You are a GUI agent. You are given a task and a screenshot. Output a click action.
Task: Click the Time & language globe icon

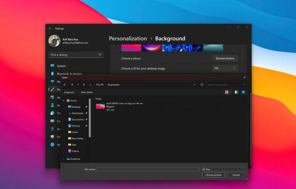(52, 113)
